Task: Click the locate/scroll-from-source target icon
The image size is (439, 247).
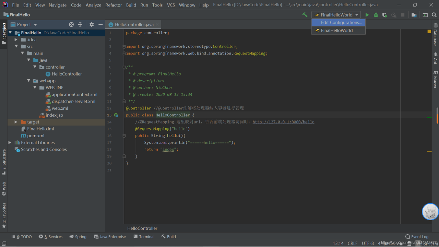Action: 71,24
